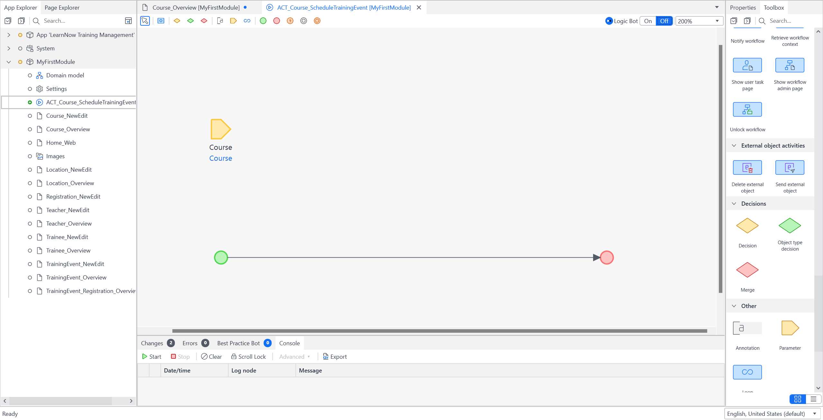Switch Logic Bot Off
This screenshot has height=420, width=823.
click(664, 21)
